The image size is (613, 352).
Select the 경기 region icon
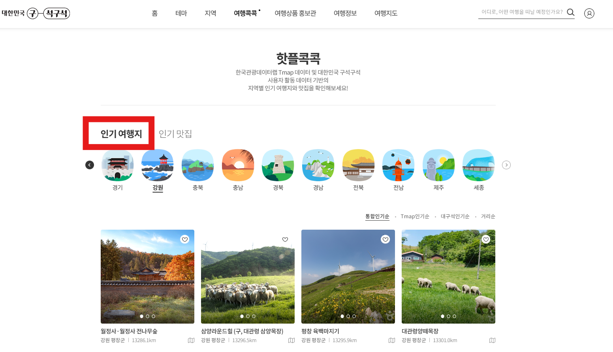pos(117,165)
